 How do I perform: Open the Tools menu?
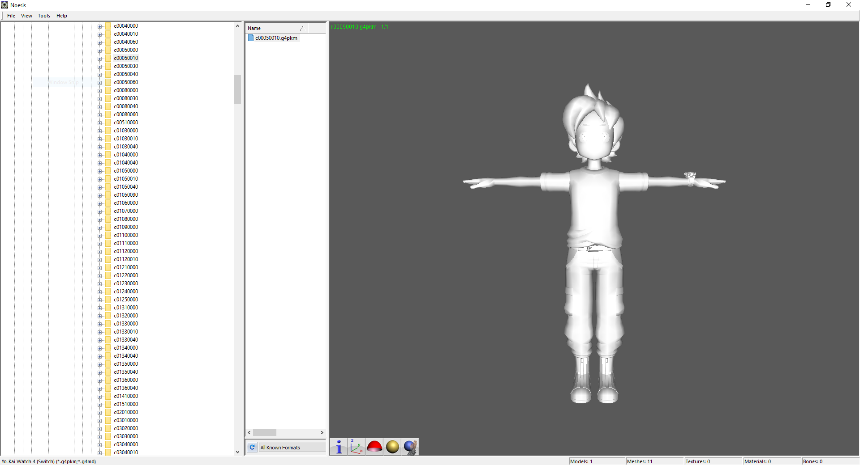pyautogui.click(x=44, y=16)
